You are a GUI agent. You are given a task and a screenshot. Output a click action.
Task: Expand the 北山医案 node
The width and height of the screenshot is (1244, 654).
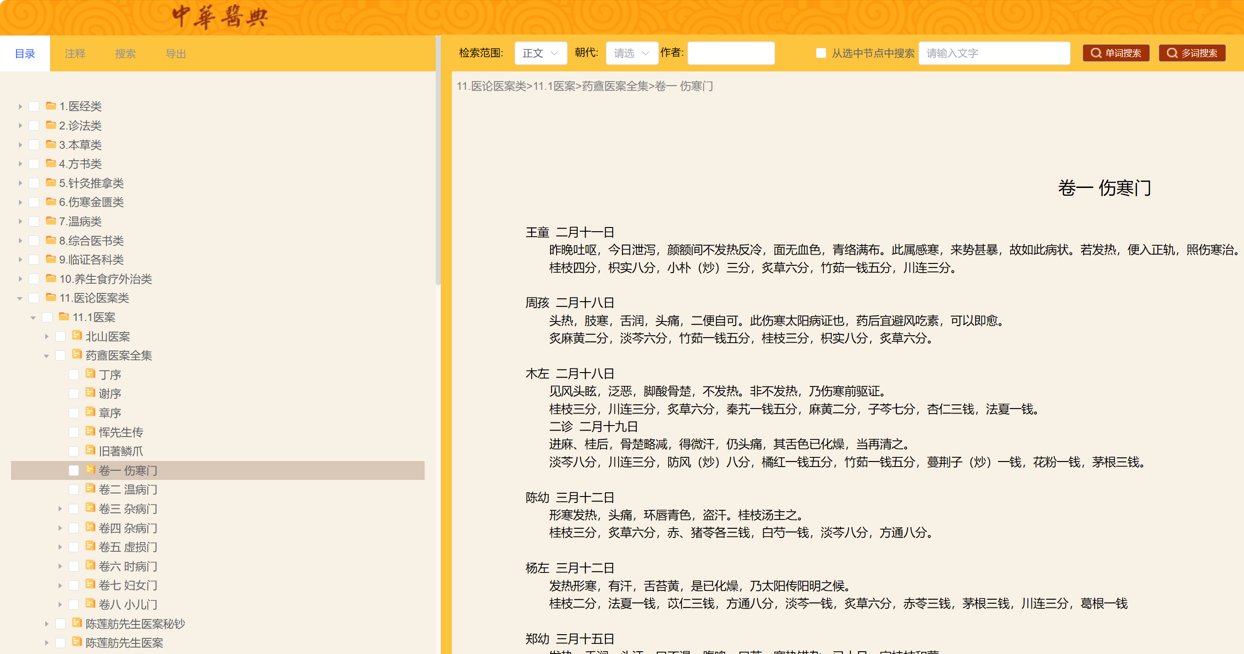pos(47,337)
